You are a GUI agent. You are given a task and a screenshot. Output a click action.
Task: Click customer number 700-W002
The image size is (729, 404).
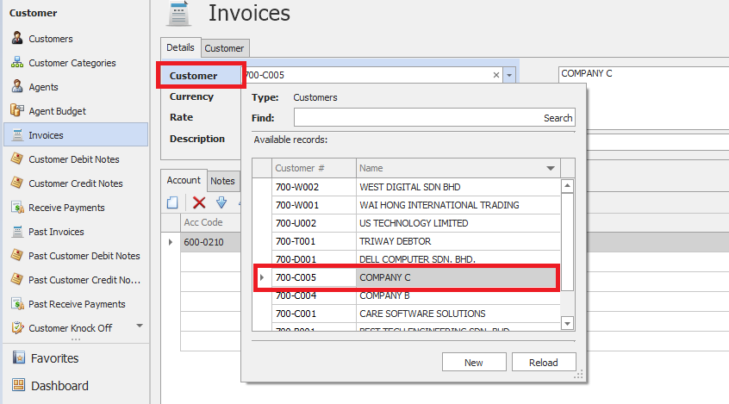click(x=297, y=187)
